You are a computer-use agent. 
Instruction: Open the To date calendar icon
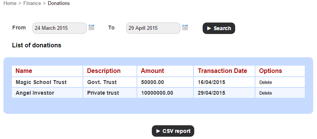pos(185,27)
